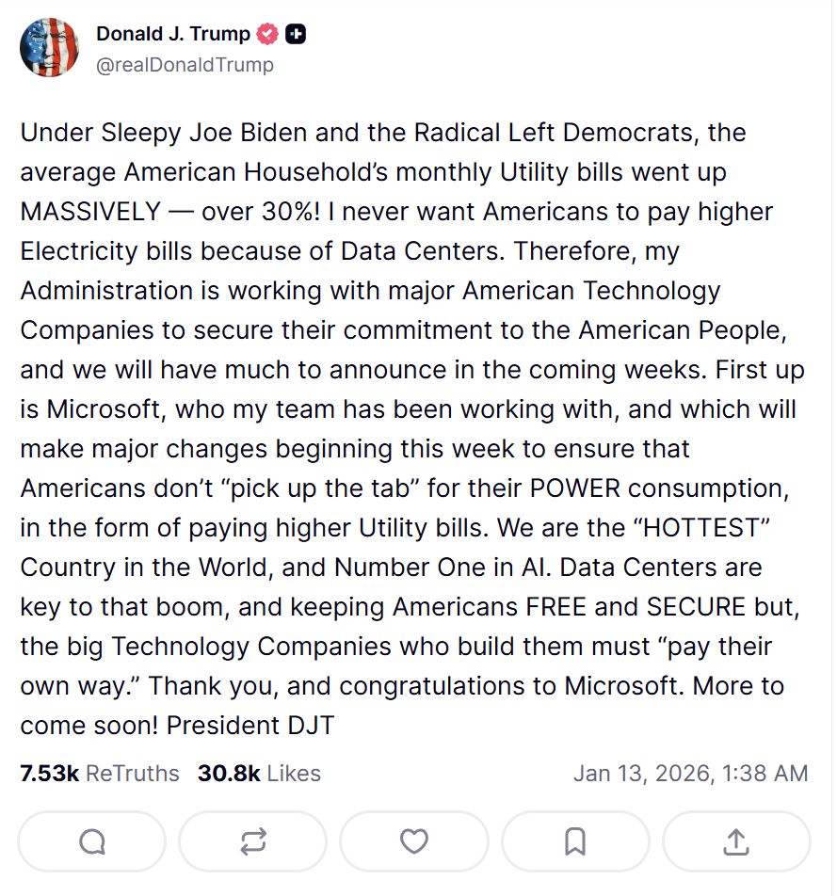Open the share upload icon
Image resolution: width=837 pixels, height=896 pixels.
point(736,840)
